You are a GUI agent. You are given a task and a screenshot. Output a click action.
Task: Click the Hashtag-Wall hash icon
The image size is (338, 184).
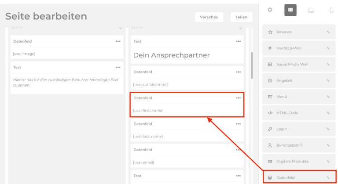pyautogui.click(x=270, y=48)
